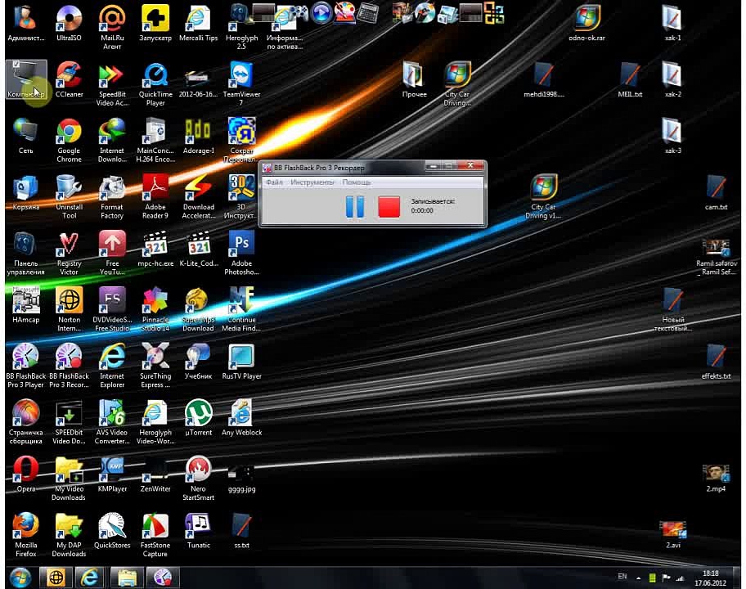Select the QuickTime Player icon

(x=155, y=85)
